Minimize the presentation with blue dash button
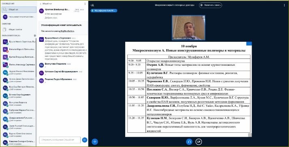 click(249, 43)
